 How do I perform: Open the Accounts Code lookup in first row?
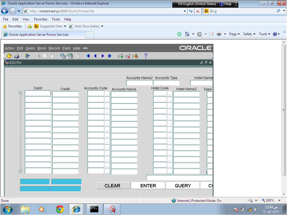pyautogui.click(x=107, y=94)
